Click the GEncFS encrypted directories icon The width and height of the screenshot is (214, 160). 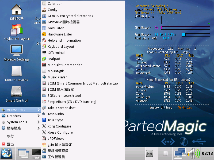pos(44,16)
